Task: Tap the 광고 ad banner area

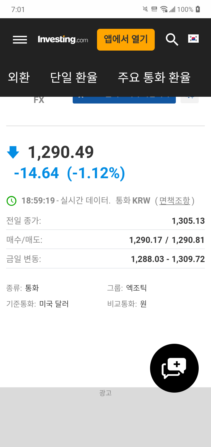Action: pyautogui.click(x=105, y=393)
